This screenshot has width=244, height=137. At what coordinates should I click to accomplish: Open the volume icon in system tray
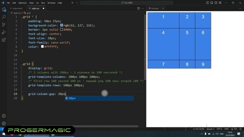(x=217, y=134)
